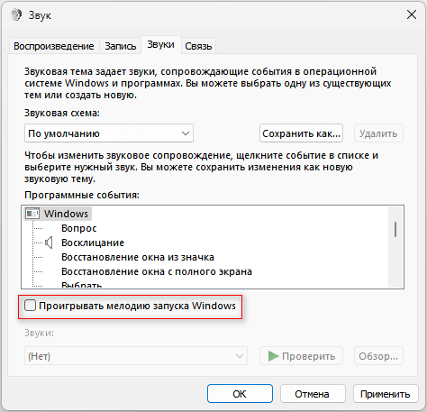Image resolution: width=427 pixels, height=412 pixels.
Task: Open the Звуки (Нет) dropdown
Action: pyautogui.click(x=136, y=356)
